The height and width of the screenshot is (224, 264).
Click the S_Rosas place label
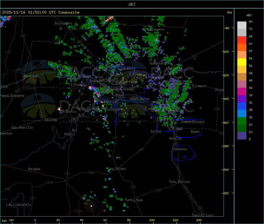click(x=118, y=95)
